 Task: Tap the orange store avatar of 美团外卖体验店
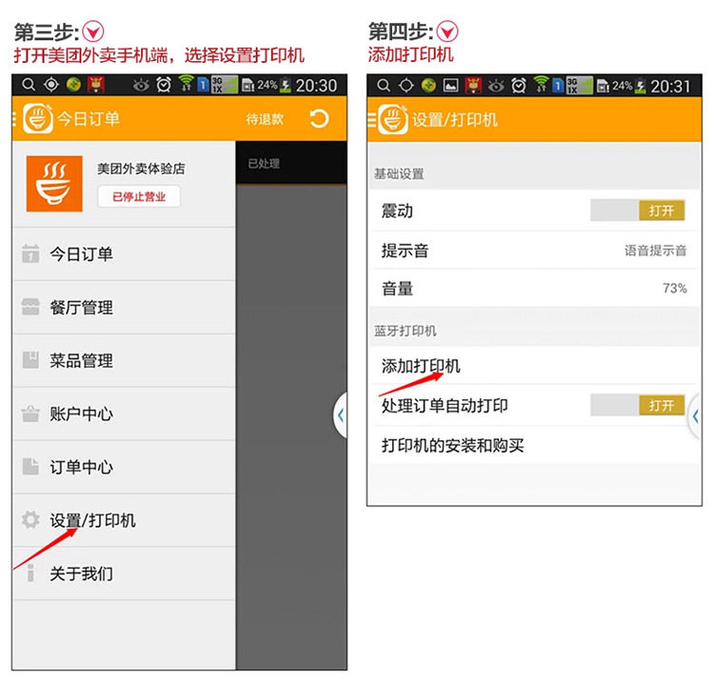point(54,184)
